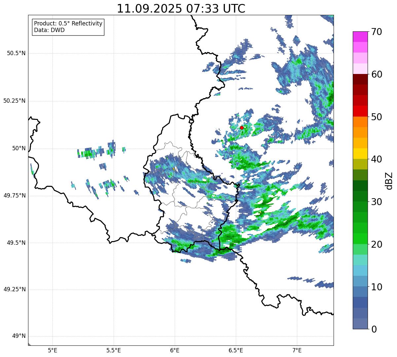This screenshot has width=397, height=357.
Task: Click the '49.75°N' latitude label
Action: click(x=15, y=196)
